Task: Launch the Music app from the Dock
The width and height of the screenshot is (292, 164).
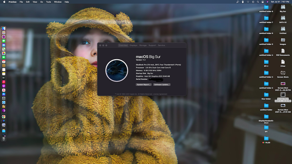Action: tap(4, 82)
